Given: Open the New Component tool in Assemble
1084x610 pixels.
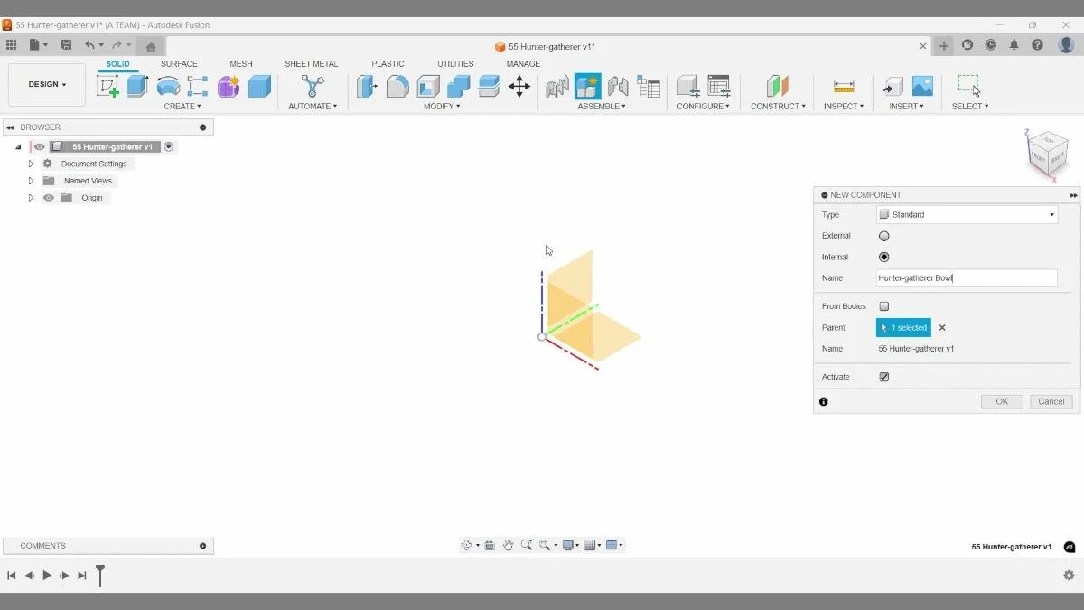Looking at the screenshot, I should coord(588,86).
